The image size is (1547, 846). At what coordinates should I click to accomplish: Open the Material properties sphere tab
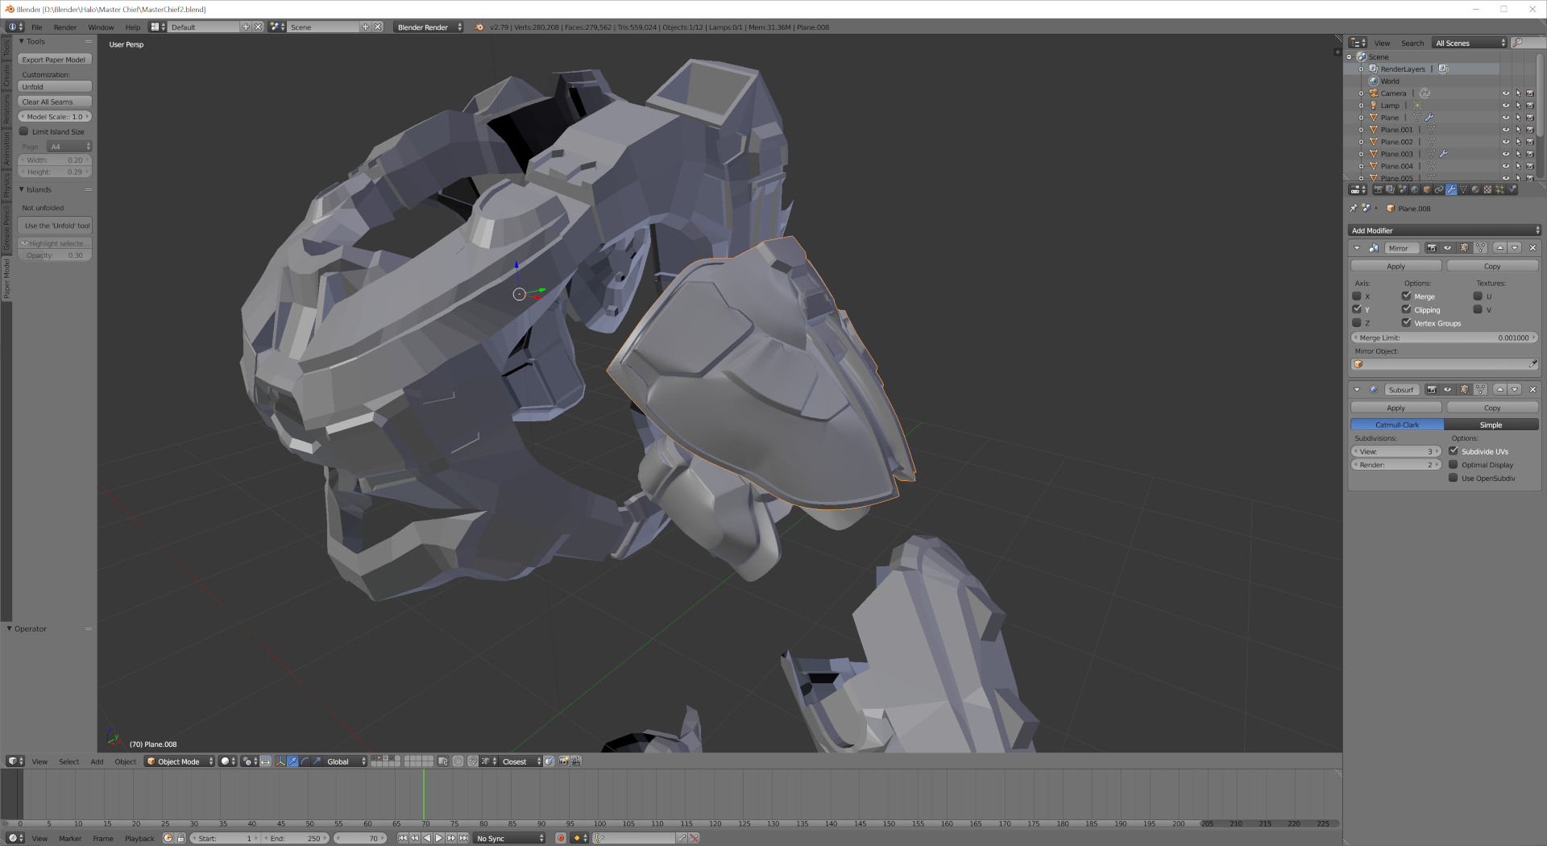pos(1475,190)
